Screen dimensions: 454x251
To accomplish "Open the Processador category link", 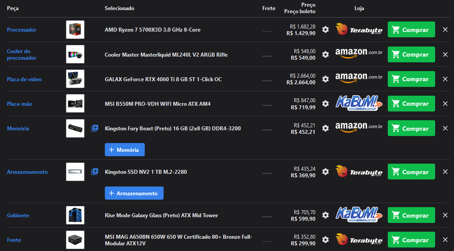I will (22, 30).
